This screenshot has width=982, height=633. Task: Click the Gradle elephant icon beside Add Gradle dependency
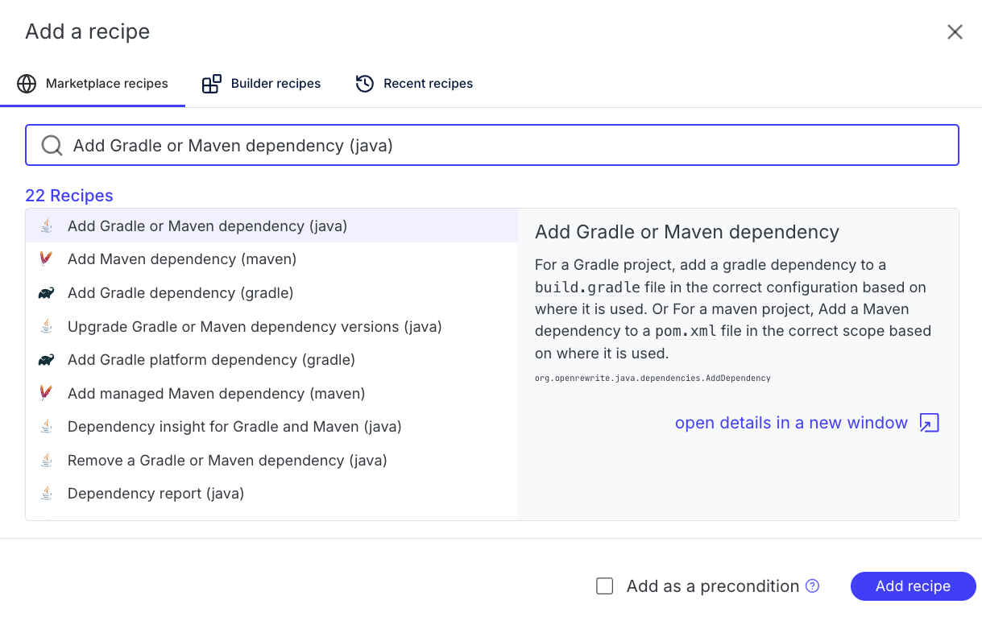coord(46,293)
